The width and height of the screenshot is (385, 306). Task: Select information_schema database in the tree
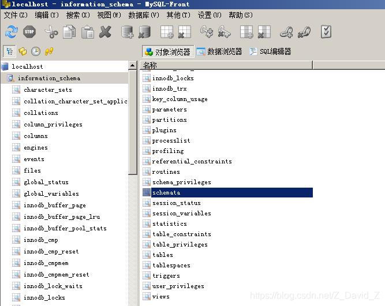tap(49, 78)
